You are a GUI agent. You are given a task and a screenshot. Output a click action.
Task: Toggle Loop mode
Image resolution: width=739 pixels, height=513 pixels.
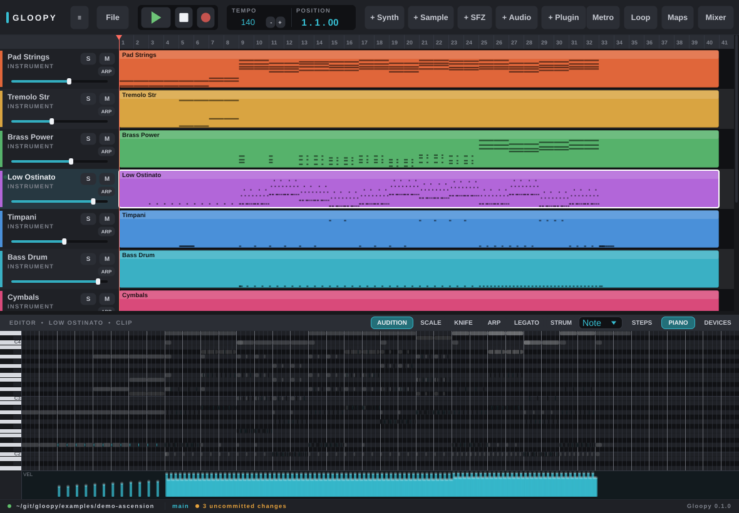[x=641, y=18]
